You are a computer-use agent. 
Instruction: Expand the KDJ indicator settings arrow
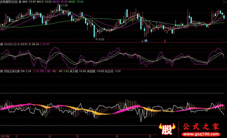click(2, 44)
